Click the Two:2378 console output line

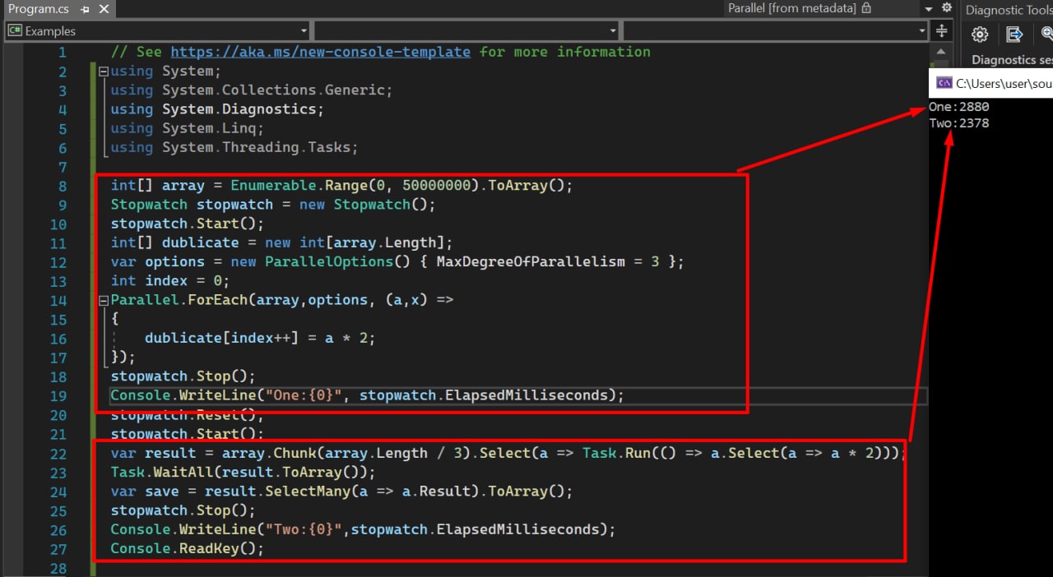pyautogui.click(x=959, y=123)
